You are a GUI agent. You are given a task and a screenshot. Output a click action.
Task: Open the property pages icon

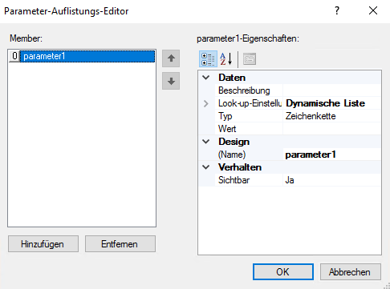click(x=250, y=59)
